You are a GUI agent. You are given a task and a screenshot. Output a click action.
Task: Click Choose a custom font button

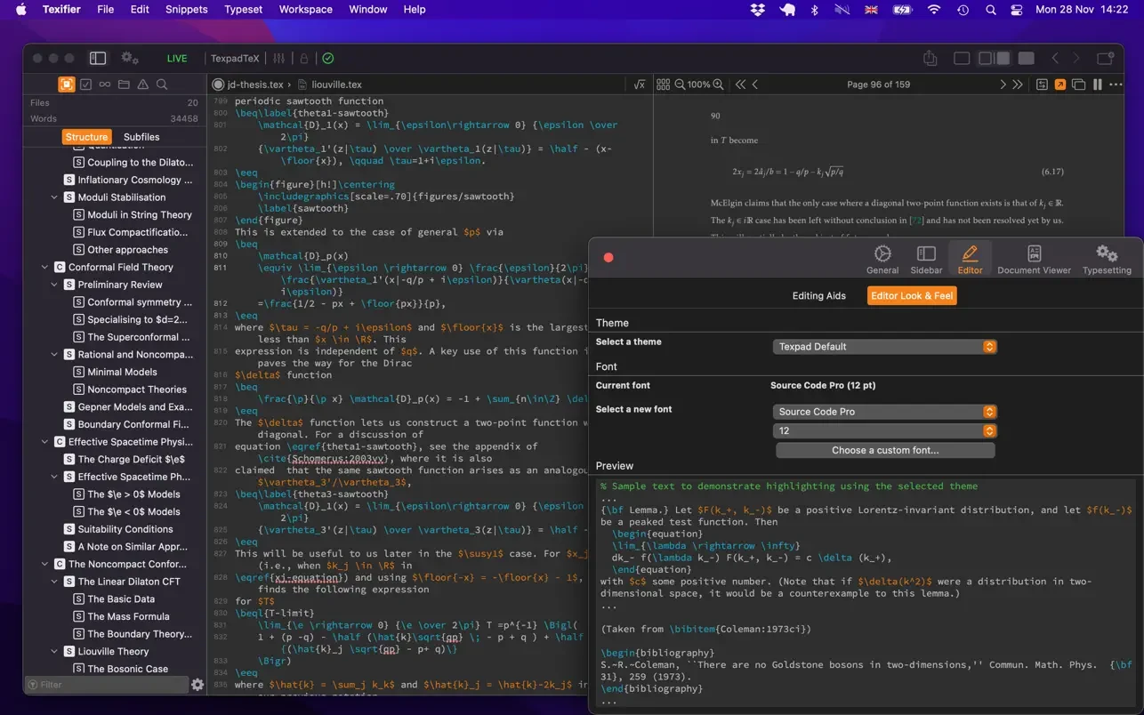(884, 450)
